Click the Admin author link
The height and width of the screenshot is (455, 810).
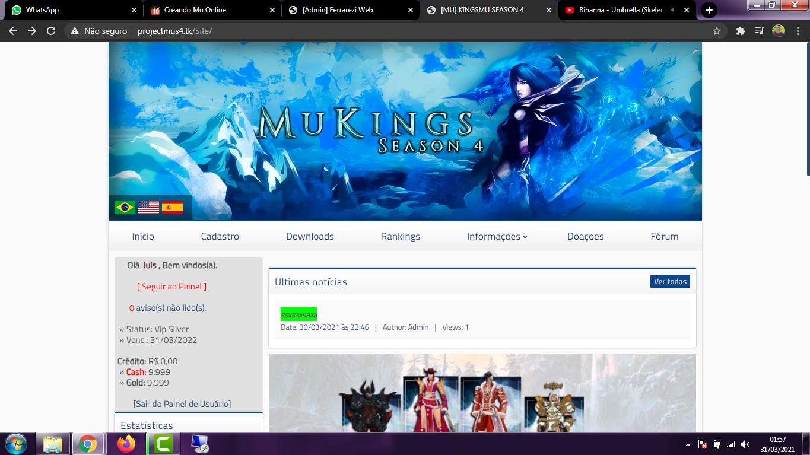418,327
